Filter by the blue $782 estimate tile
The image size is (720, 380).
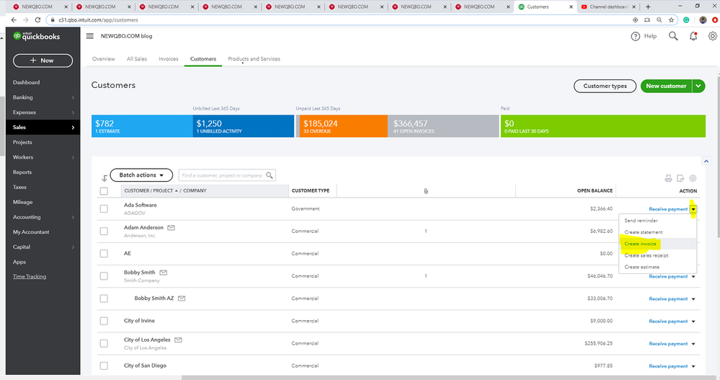(142, 126)
